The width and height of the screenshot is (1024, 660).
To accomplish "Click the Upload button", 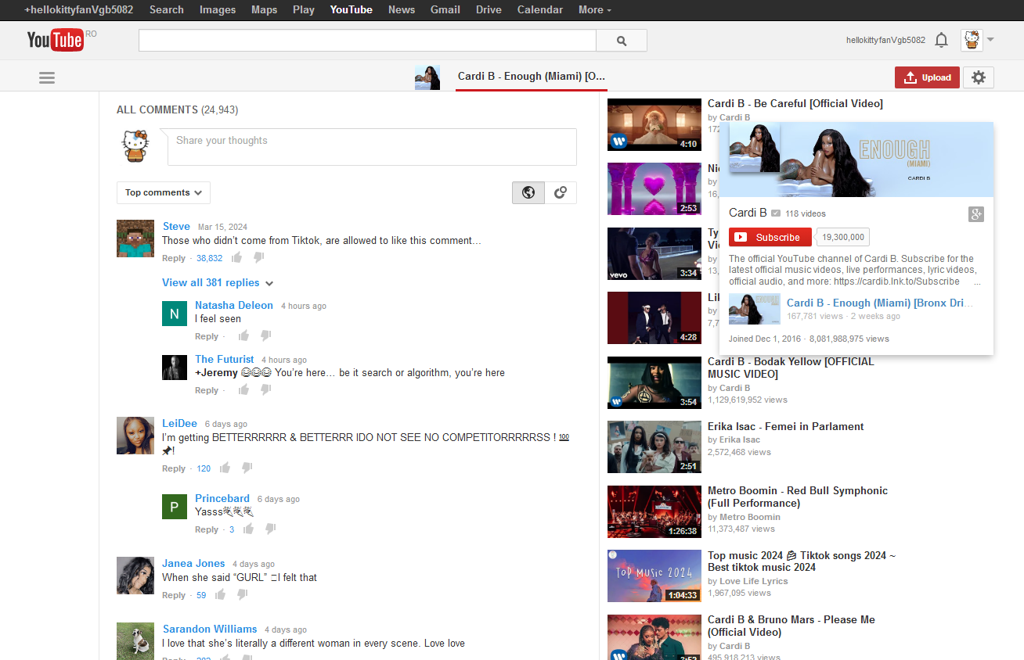I will click(927, 77).
